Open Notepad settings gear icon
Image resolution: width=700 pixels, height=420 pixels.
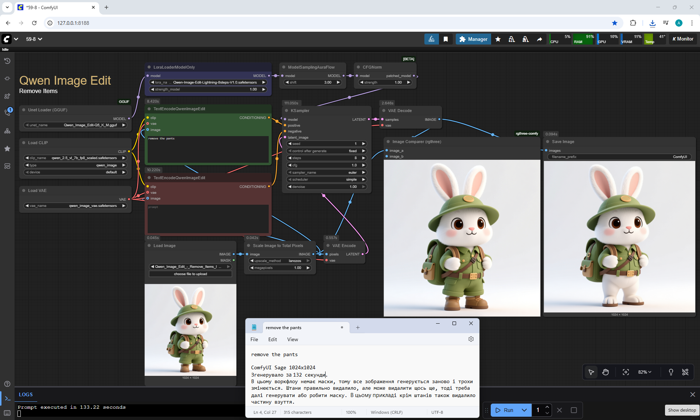click(x=471, y=339)
